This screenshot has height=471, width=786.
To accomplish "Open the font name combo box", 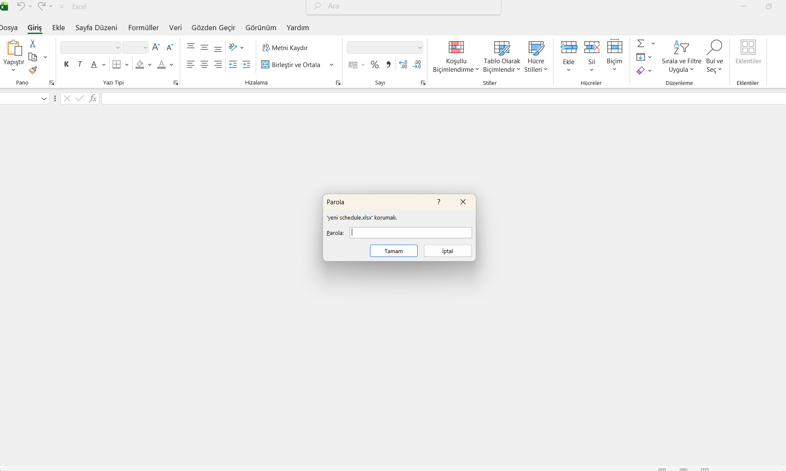I will pos(90,48).
